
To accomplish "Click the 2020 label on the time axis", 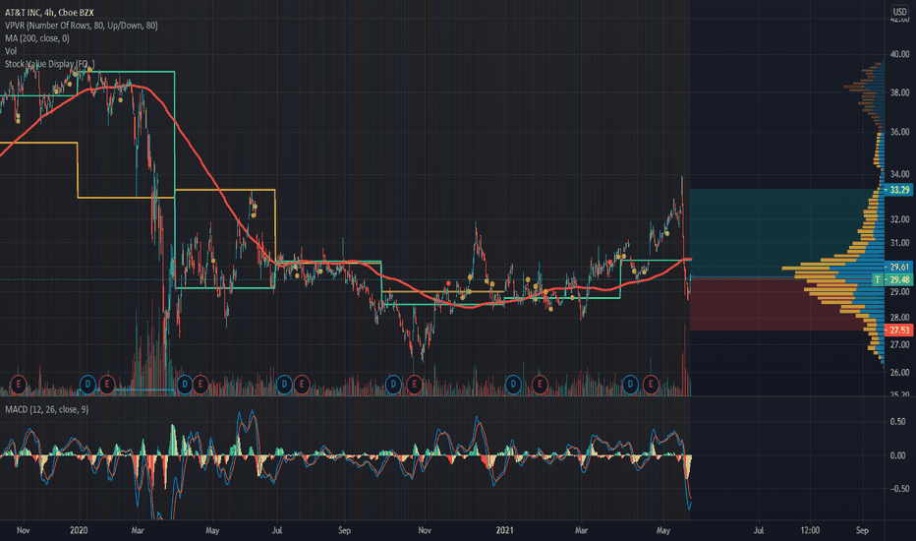I will (79, 530).
